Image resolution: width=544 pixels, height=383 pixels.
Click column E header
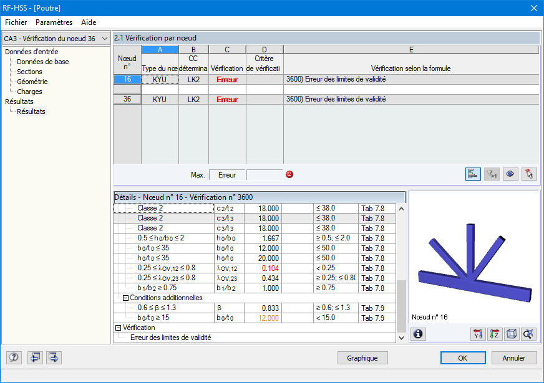[x=411, y=50]
